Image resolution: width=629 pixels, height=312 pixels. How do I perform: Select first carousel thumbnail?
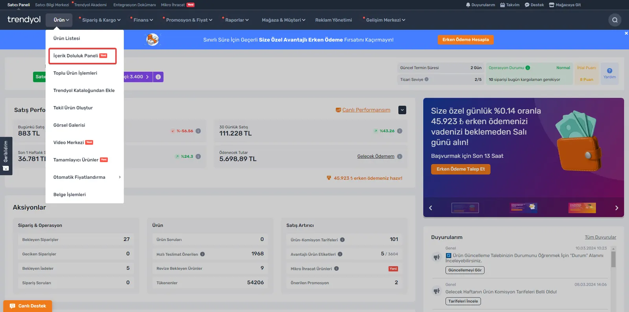(x=465, y=207)
